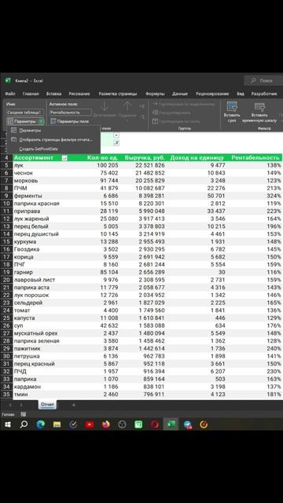Select the row 19 header
This screenshot has height=503, width=283.
click(x=6, y=272)
